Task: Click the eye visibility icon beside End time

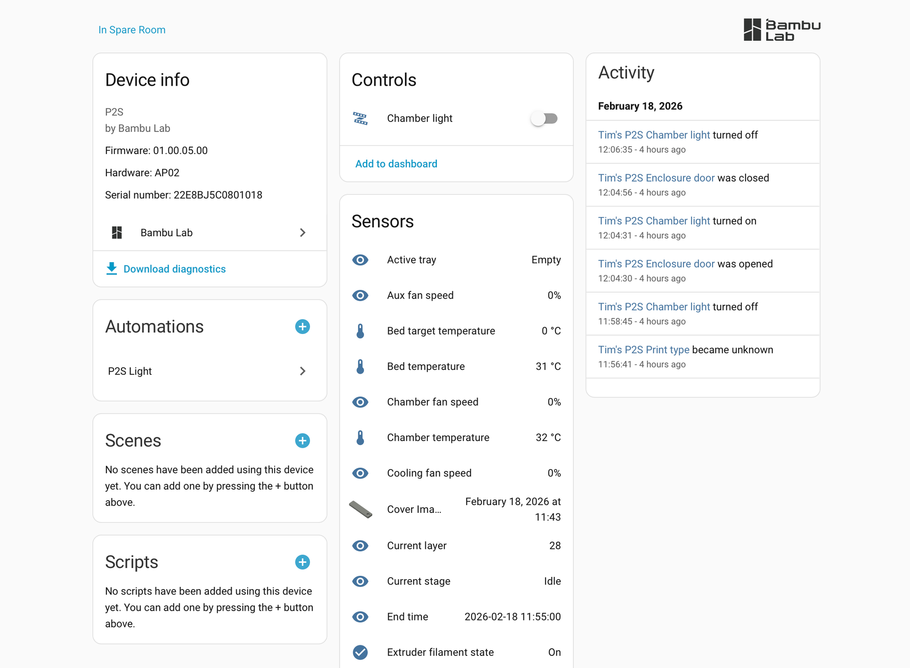Action: coord(360,617)
